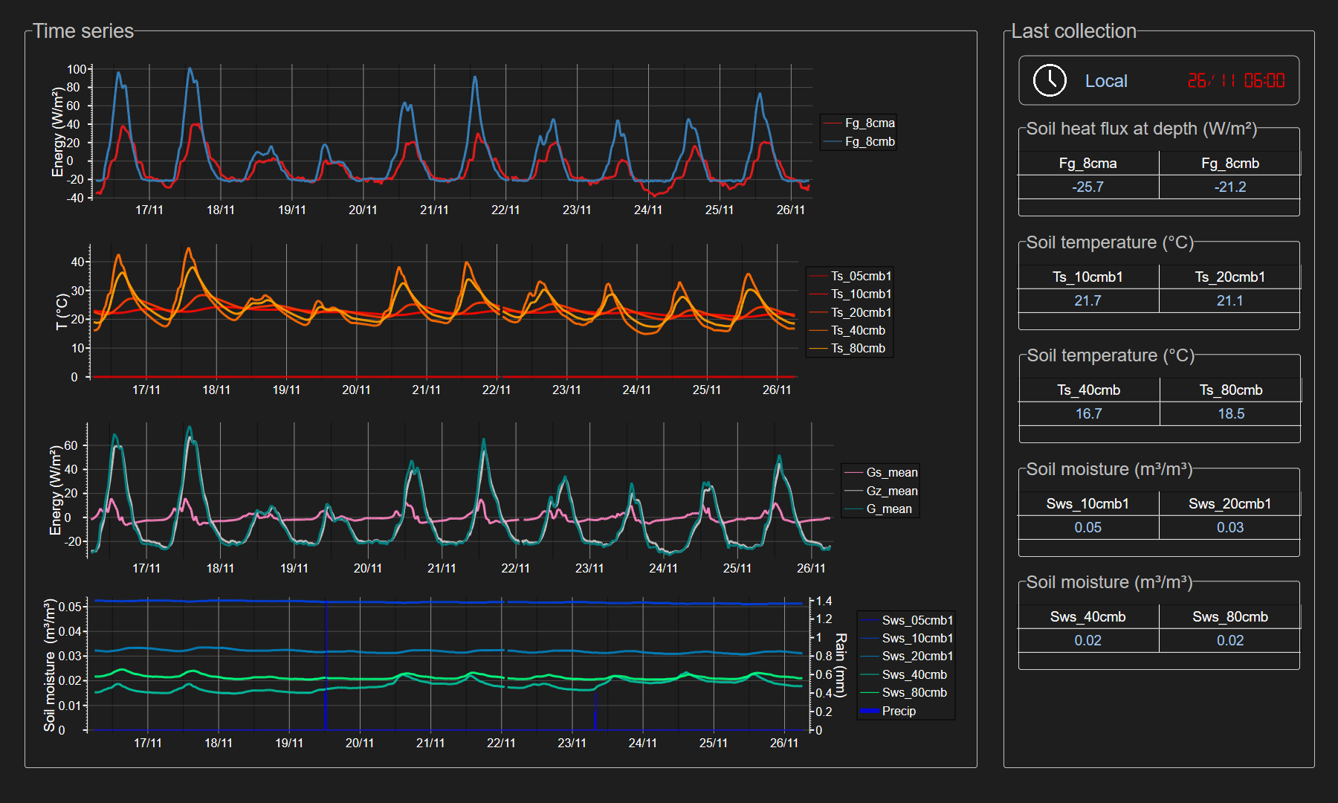The image size is (1338, 803).
Task: Click the Fg_8cmb value -21.2 cell
Action: point(1229,187)
